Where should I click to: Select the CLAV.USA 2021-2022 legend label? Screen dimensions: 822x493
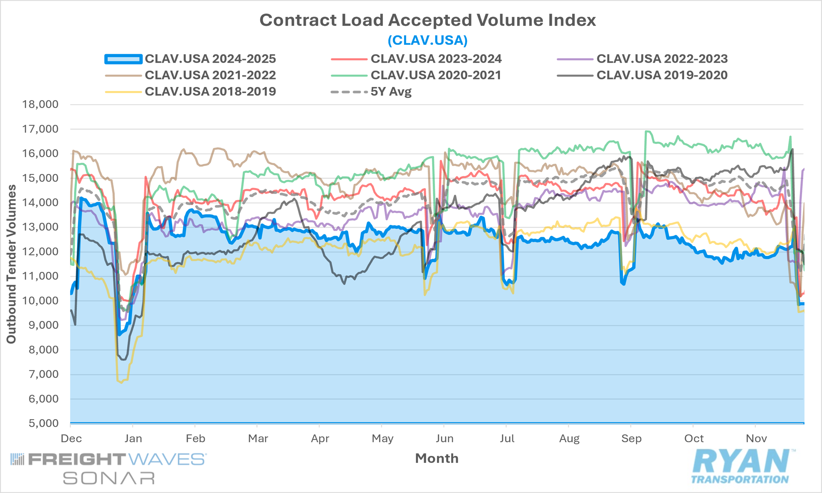(x=210, y=75)
